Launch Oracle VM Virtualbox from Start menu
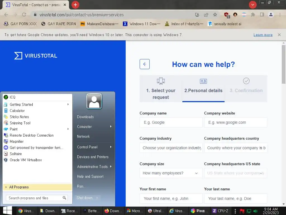The height and width of the screenshot is (215, 286). pyautogui.click(x=37, y=160)
